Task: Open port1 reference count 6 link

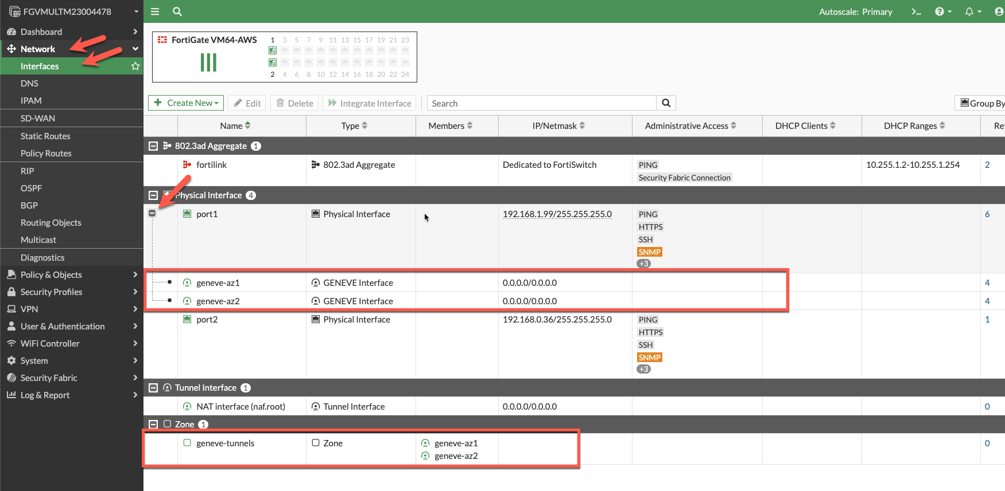Action: 987,214
